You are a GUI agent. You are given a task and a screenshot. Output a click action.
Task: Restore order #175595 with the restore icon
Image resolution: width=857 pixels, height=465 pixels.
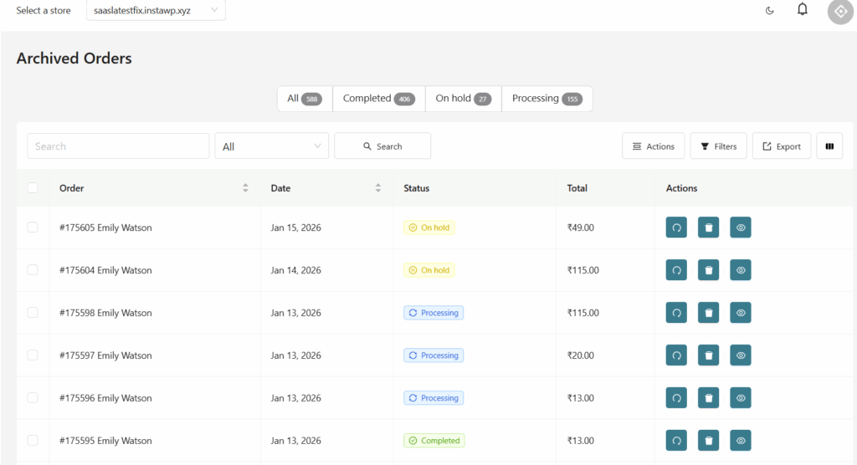(x=676, y=441)
